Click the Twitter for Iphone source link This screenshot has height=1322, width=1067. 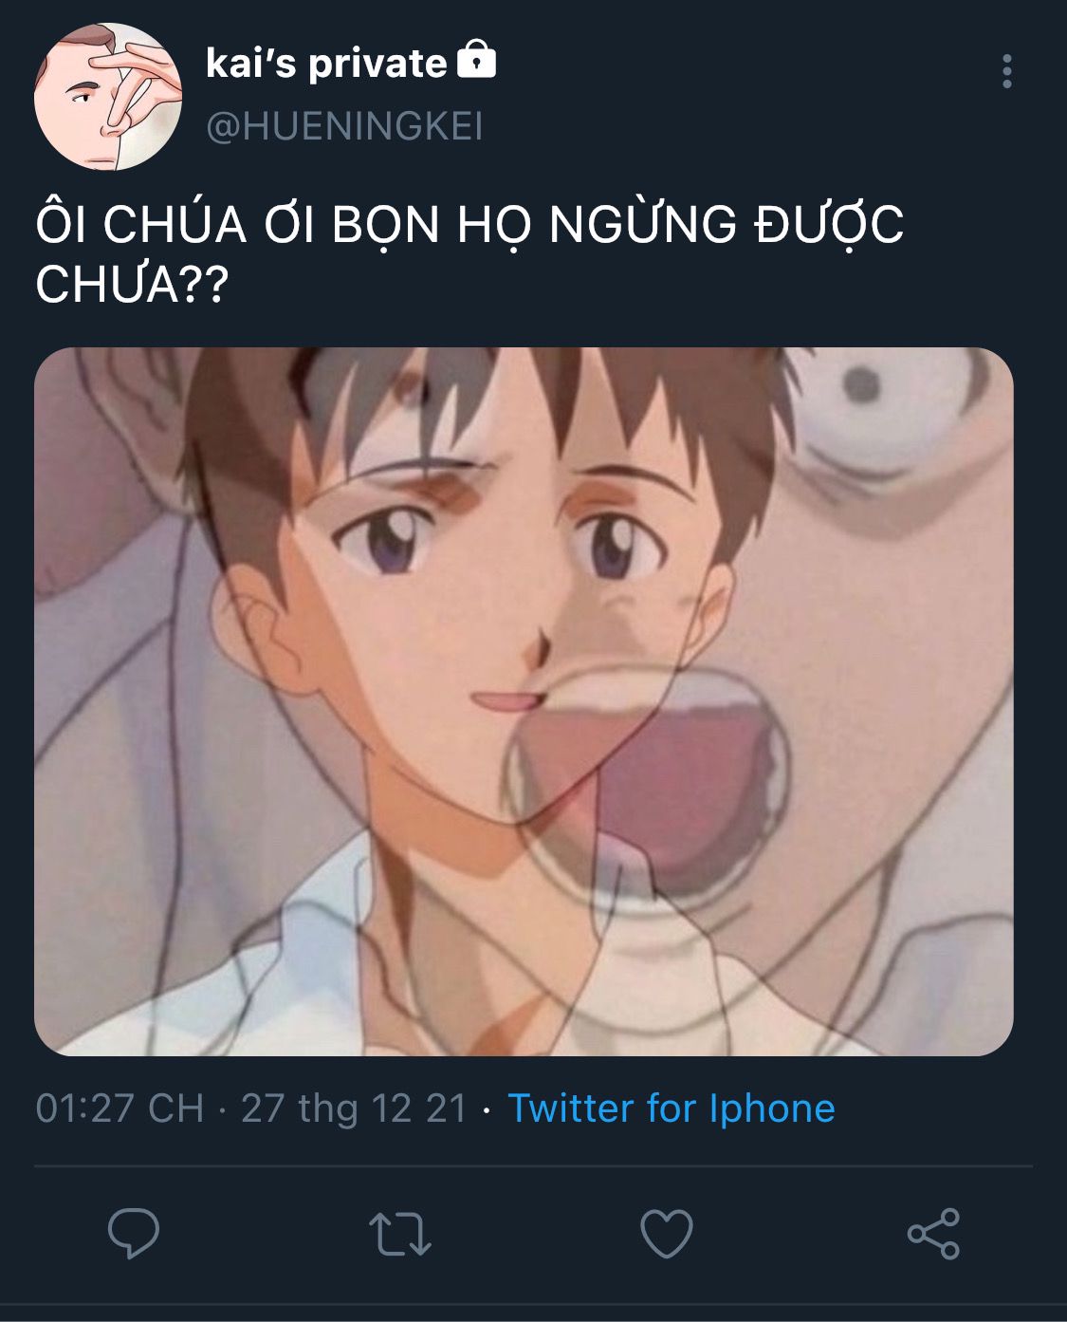[671, 1108]
